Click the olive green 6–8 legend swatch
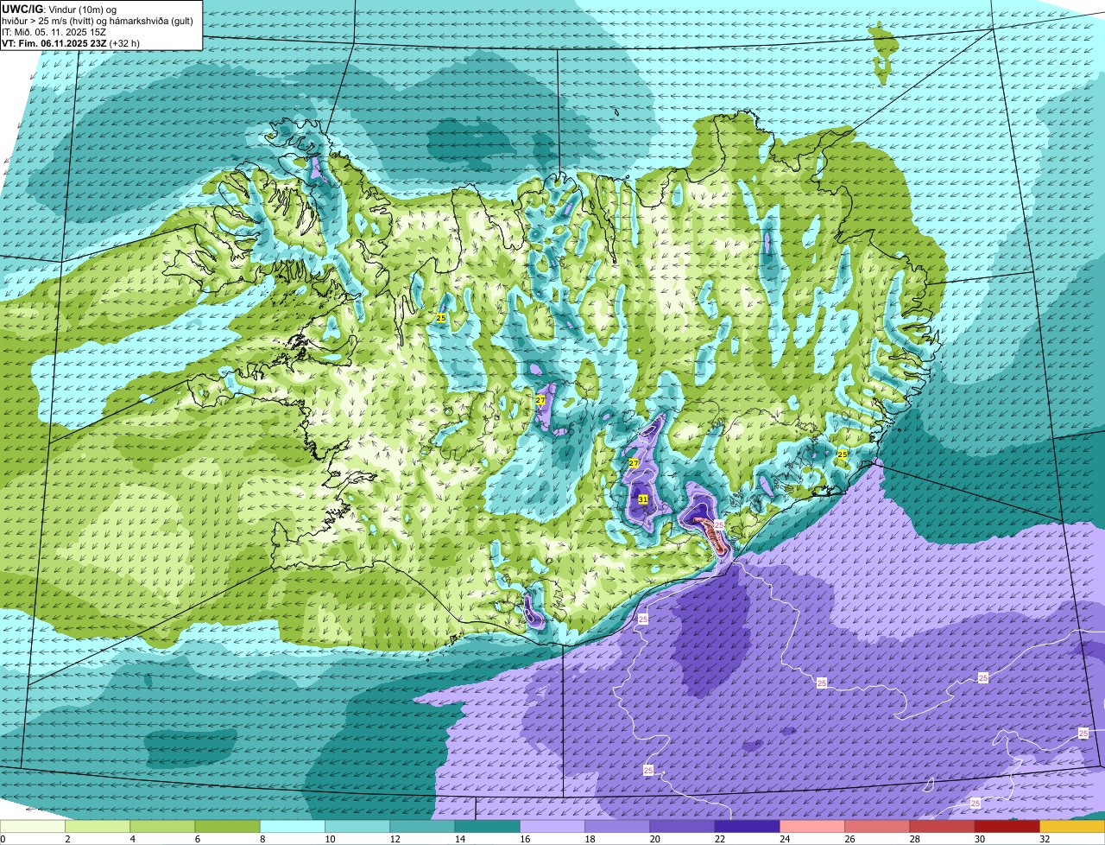Viewport: 1105px width, 845px height. click(227, 827)
